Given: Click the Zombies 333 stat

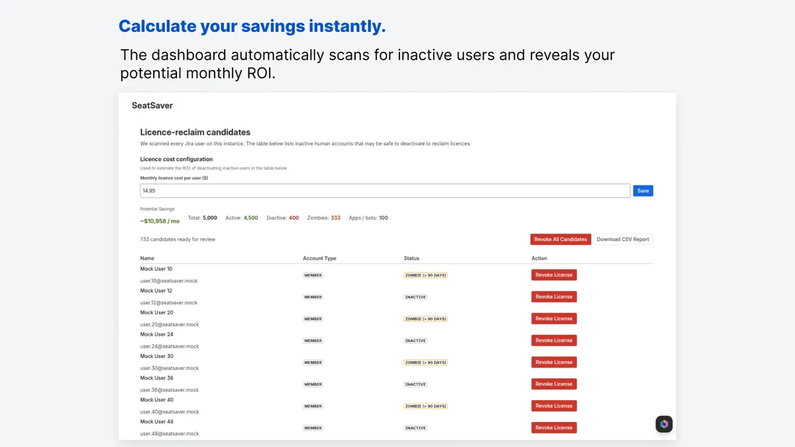Looking at the screenshot, I should [324, 218].
